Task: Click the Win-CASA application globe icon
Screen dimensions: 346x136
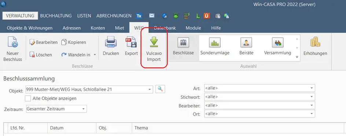Action: (3, 4)
